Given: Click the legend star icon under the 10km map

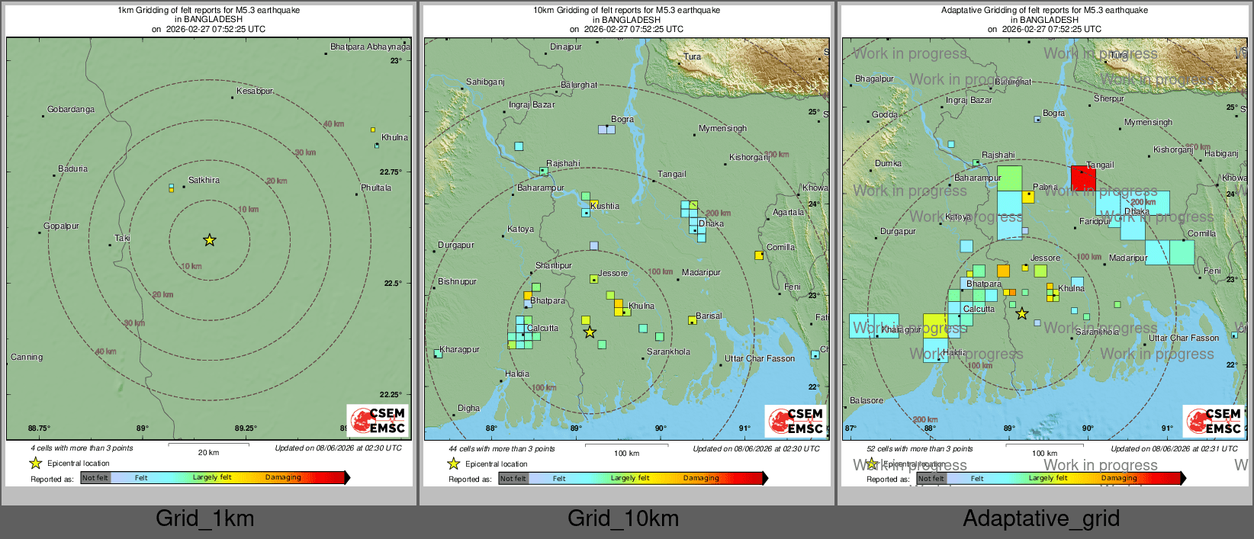Looking at the screenshot, I should coord(453,463).
